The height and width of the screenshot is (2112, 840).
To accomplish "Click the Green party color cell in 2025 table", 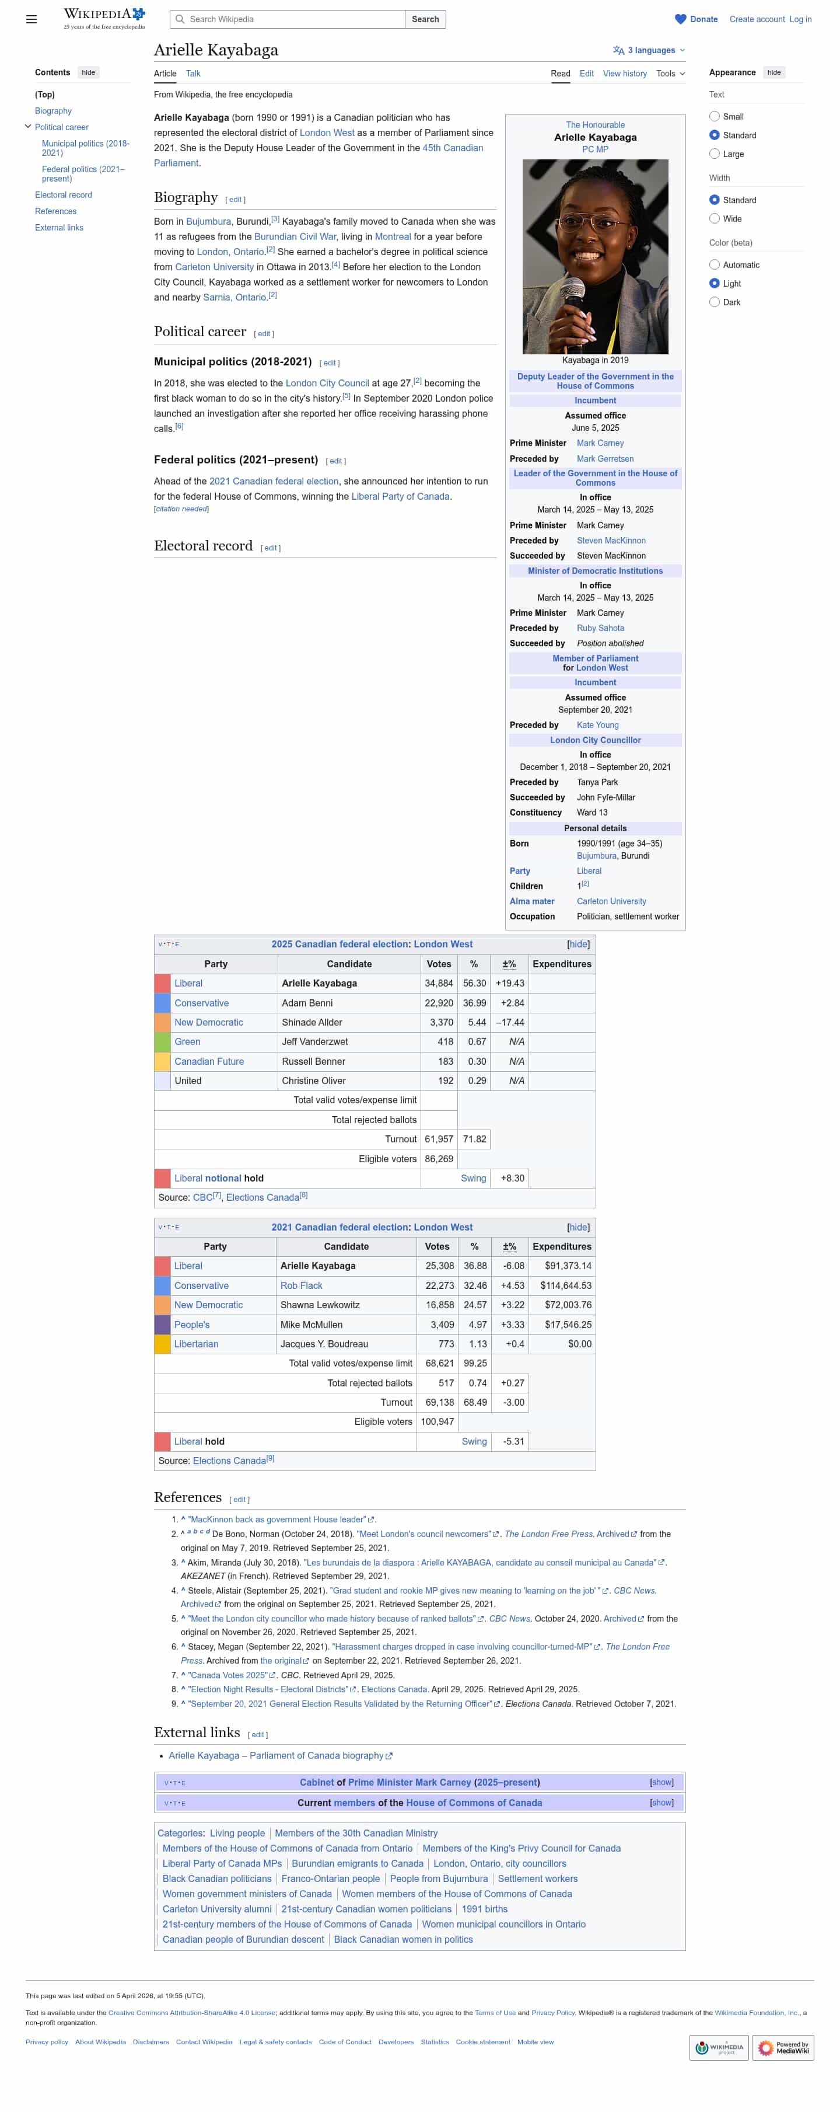I will [x=162, y=1041].
